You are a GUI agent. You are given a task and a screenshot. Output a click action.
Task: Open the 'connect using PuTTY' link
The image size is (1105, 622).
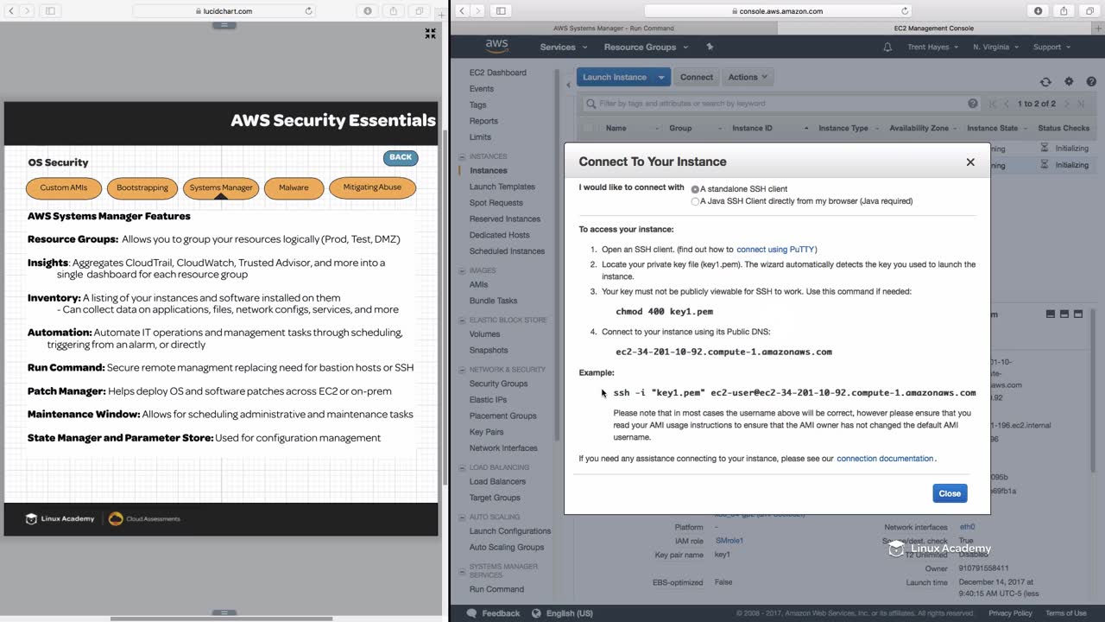click(x=775, y=250)
